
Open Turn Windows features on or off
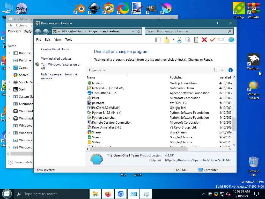[61, 66]
